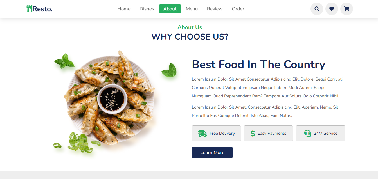This screenshot has width=378, height=179.
Task: Click the dollar sign payments icon
Action: click(253, 133)
